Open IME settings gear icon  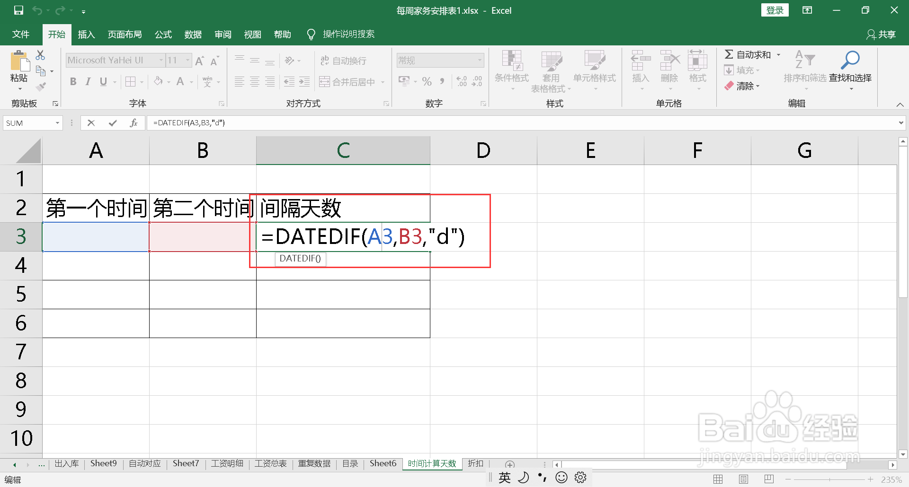click(x=581, y=478)
